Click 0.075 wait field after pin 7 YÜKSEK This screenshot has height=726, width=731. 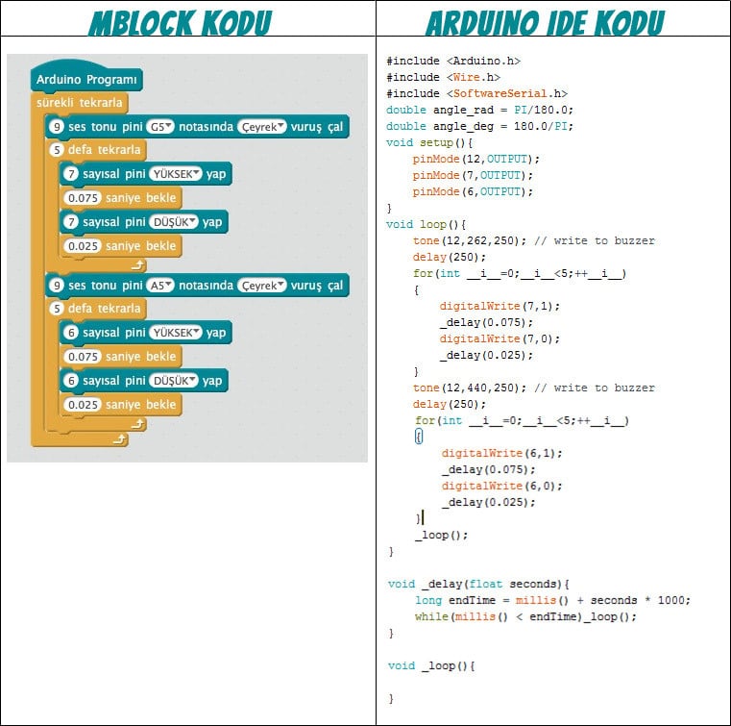point(83,198)
